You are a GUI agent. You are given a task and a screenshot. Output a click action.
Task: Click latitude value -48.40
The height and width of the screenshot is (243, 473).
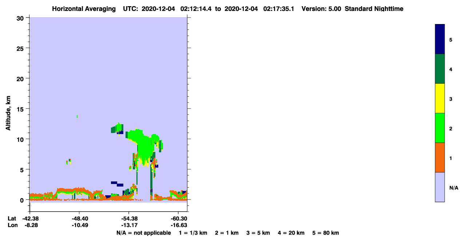pyautogui.click(x=79, y=219)
